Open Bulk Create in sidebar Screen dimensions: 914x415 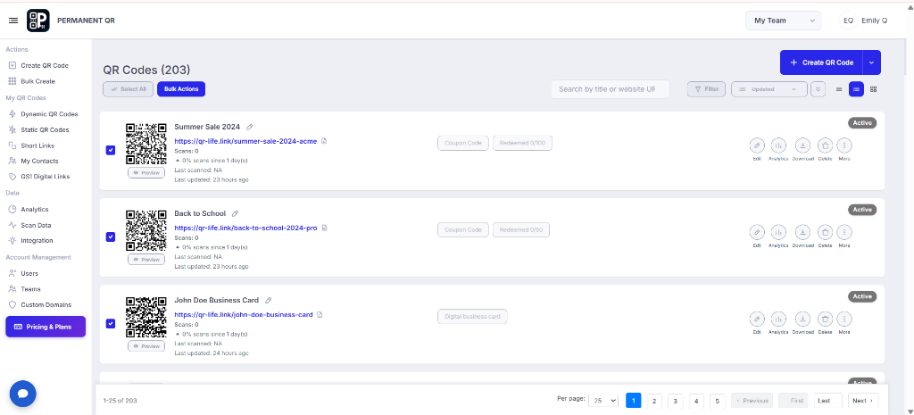coord(32,81)
